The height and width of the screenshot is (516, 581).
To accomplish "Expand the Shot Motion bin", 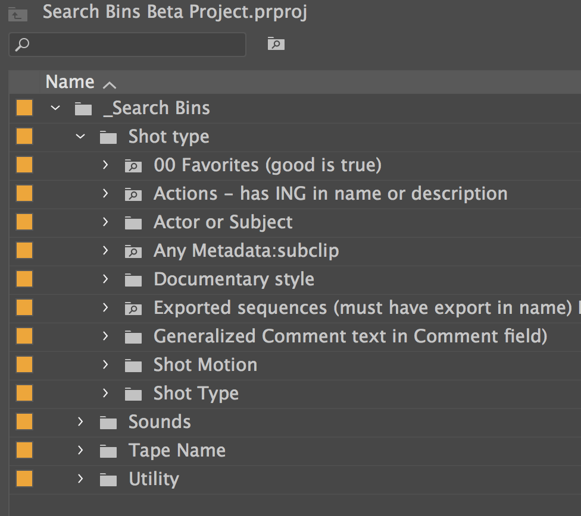I will tap(105, 364).
